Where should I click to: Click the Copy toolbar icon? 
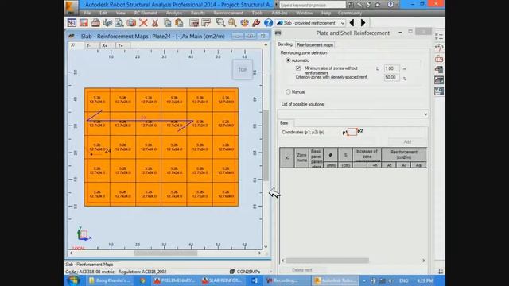point(168,23)
